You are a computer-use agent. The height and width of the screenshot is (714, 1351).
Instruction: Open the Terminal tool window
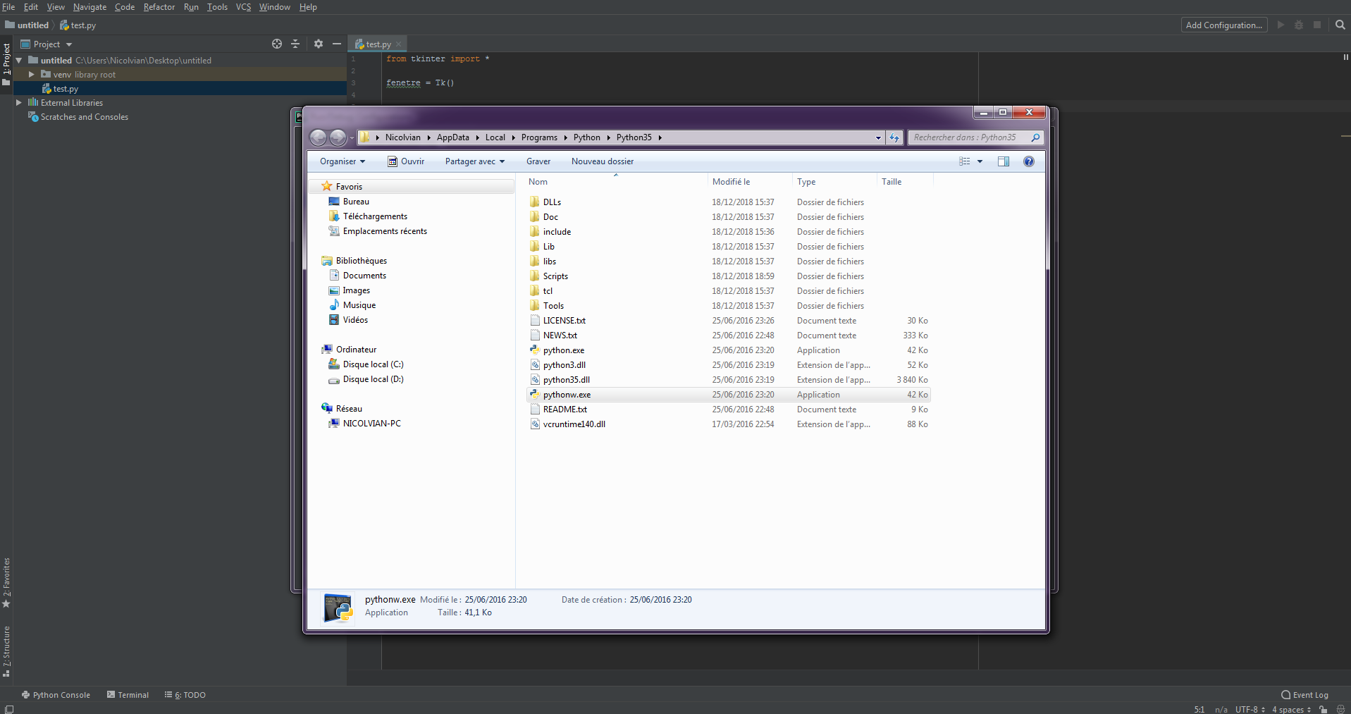tap(128, 694)
